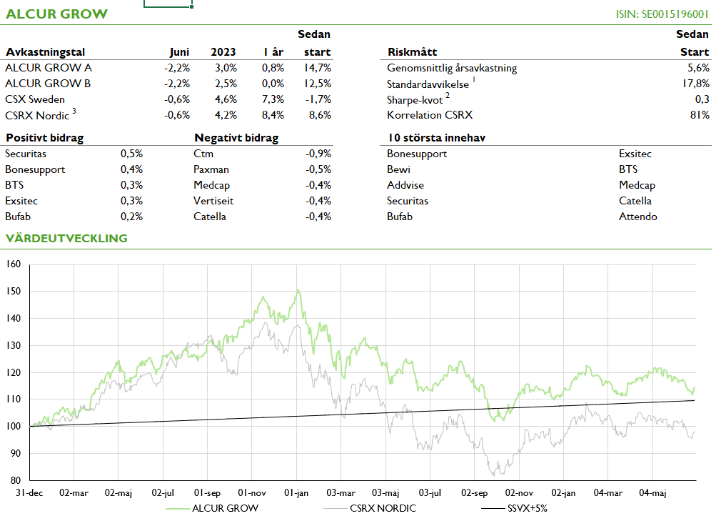
Task: Click the CSRX Nordic row label
Action: point(36,115)
